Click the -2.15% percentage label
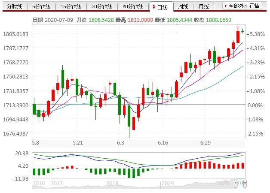Viewport: 270px width, 193px height. pos(255,133)
